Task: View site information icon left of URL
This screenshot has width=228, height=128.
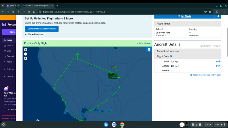Action: tap(40, 12)
